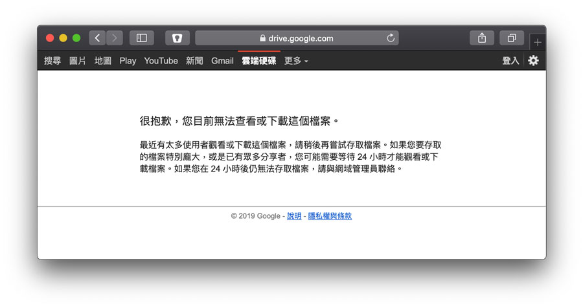Viewport: 583px width, 308px height.
Task: Show the Safari sidebar
Action: point(142,38)
